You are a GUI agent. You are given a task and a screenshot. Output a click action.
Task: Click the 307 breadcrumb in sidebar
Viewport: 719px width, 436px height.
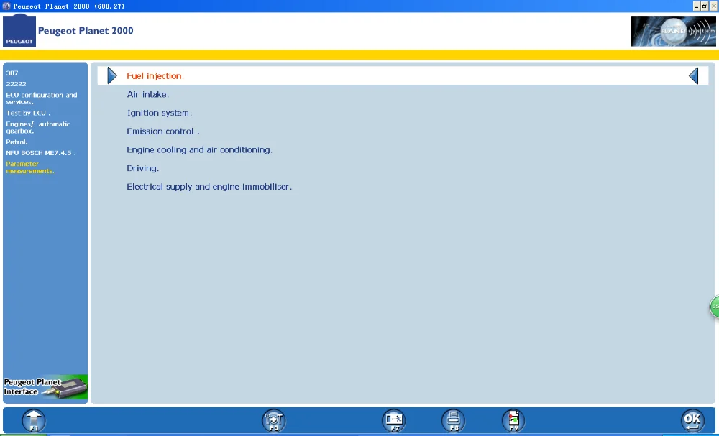(x=12, y=73)
